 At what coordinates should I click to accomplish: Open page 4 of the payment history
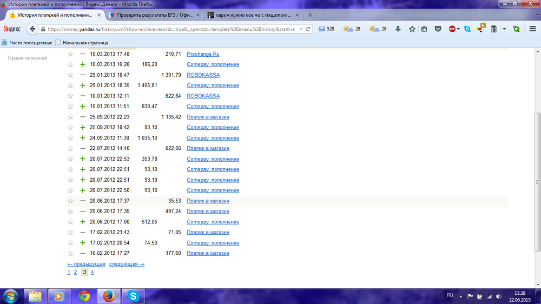tap(93, 272)
